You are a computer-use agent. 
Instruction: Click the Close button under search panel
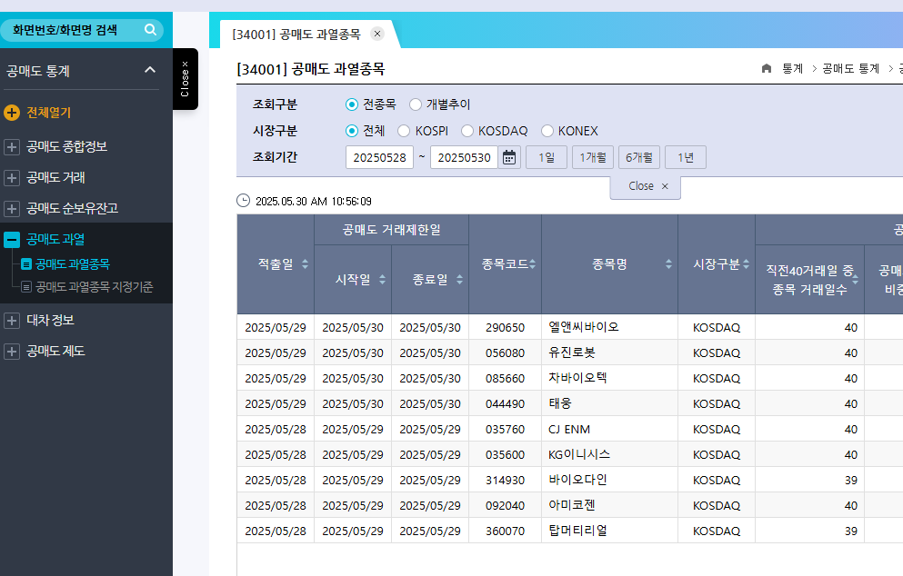[x=646, y=187]
